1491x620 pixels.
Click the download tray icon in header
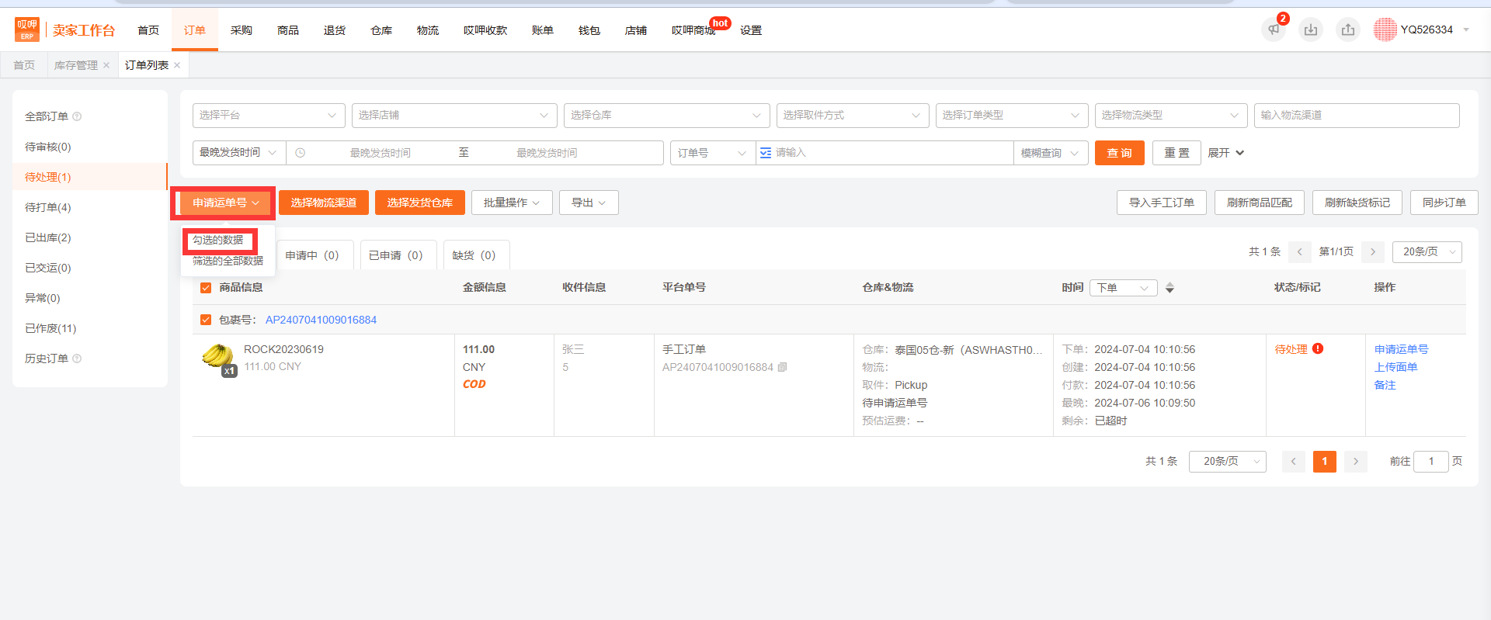(x=1311, y=30)
